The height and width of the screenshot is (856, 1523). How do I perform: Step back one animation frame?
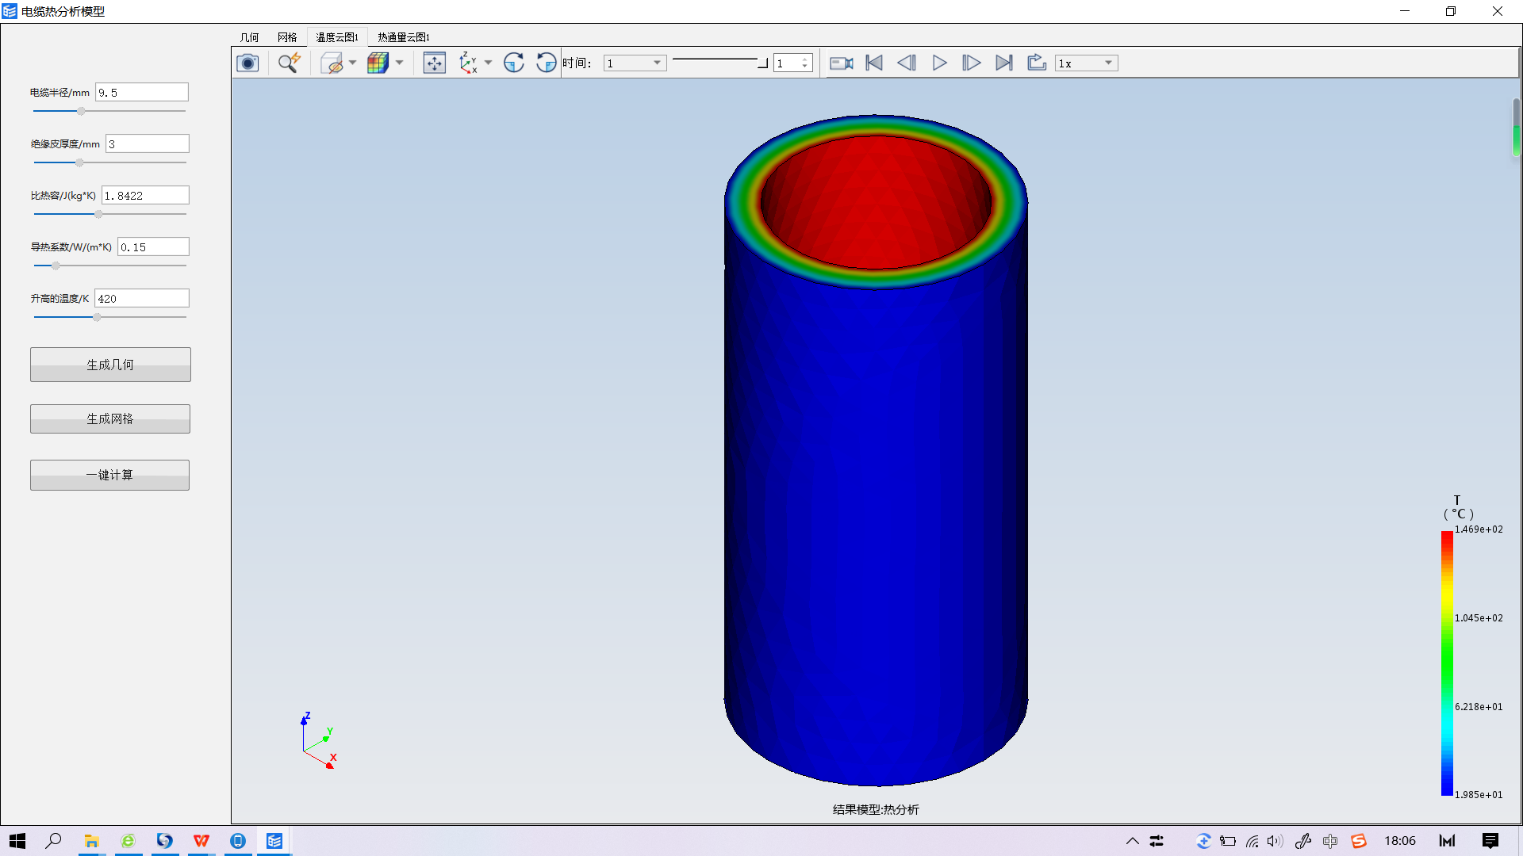(907, 63)
